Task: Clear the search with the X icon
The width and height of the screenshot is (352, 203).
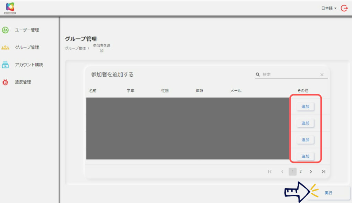Action: click(322, 75)
